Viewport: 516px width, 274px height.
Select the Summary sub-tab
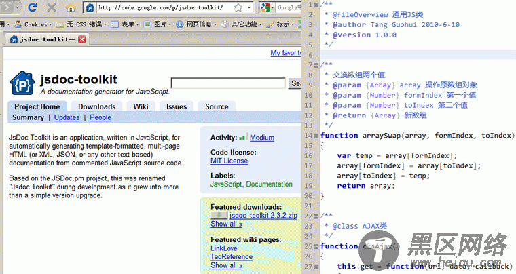(28, 117)
